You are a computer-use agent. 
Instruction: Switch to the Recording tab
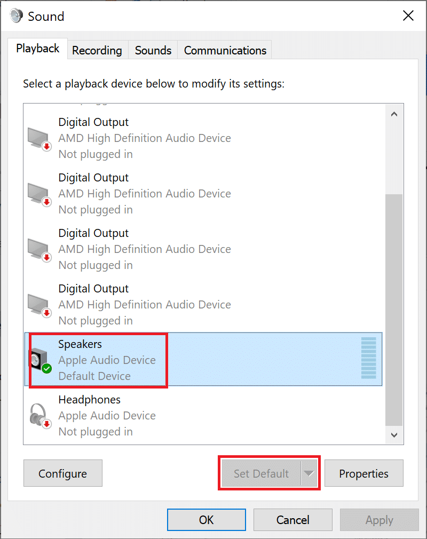tap(97, 50)
